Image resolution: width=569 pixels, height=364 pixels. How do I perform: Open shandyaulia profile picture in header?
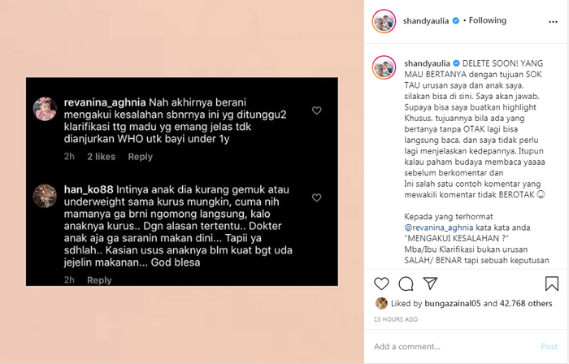click(x=384, y=21)
